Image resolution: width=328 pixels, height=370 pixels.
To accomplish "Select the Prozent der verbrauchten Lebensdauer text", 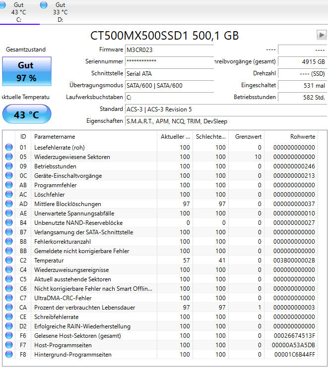I will [85, 308].
